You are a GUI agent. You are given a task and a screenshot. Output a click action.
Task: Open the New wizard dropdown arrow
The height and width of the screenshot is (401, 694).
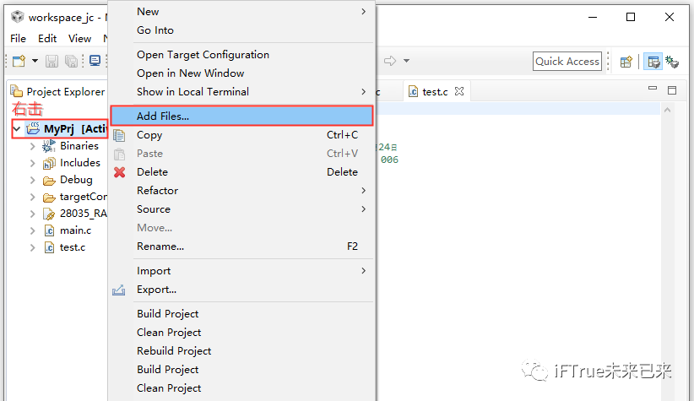tap(35, 61)
